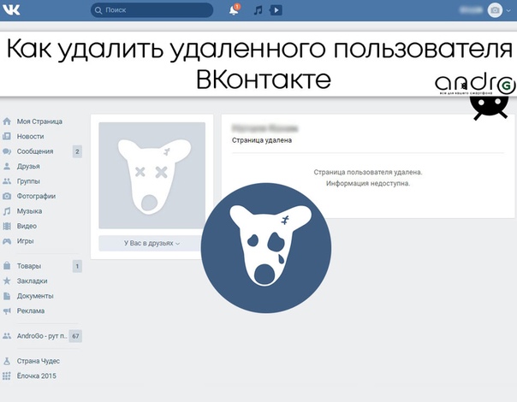Open Сообщения
517x402 pixels.
click(35, 151)
